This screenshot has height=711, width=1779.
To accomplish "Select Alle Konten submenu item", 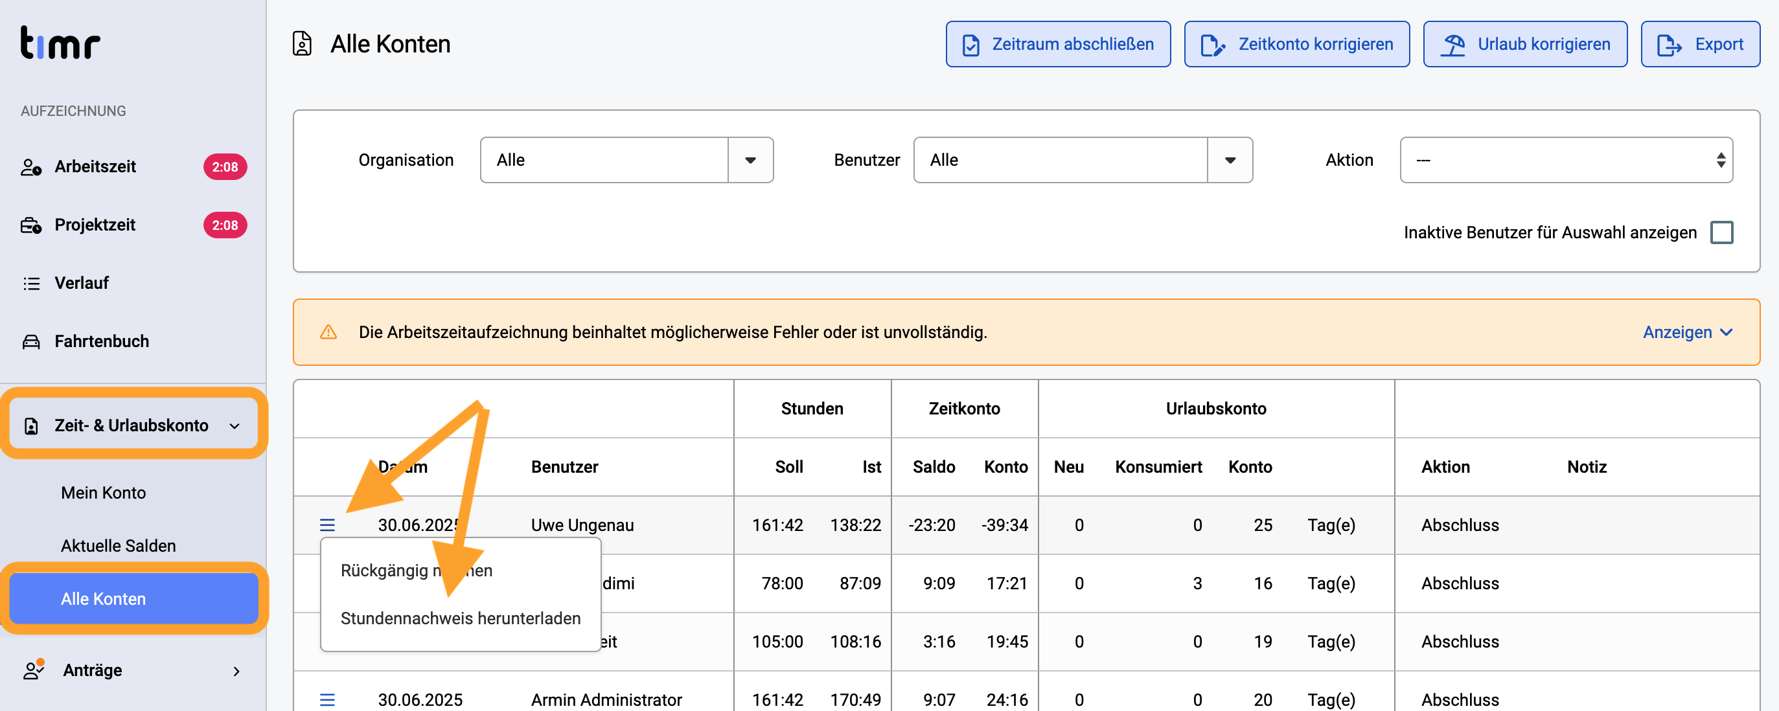I will [x=134, y=599].
